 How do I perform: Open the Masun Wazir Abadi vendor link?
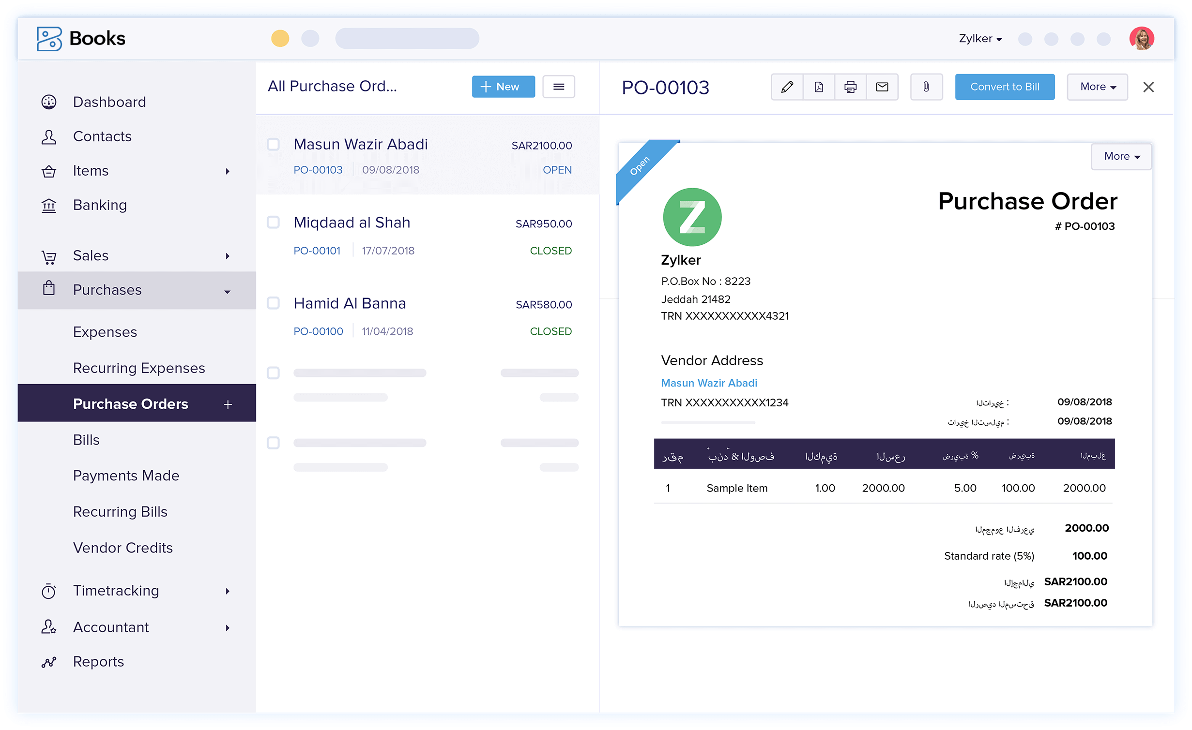709,383
